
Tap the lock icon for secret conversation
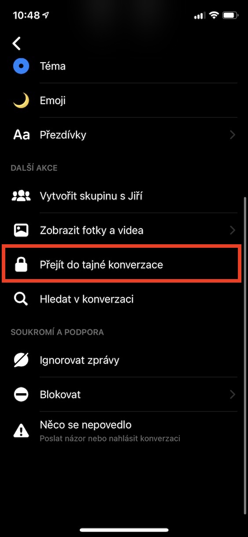[21, 265]
